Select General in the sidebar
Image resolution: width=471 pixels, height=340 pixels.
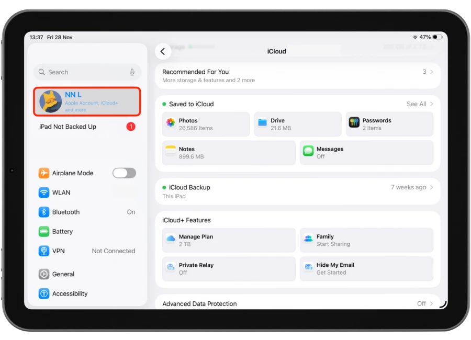coord(63,274)
